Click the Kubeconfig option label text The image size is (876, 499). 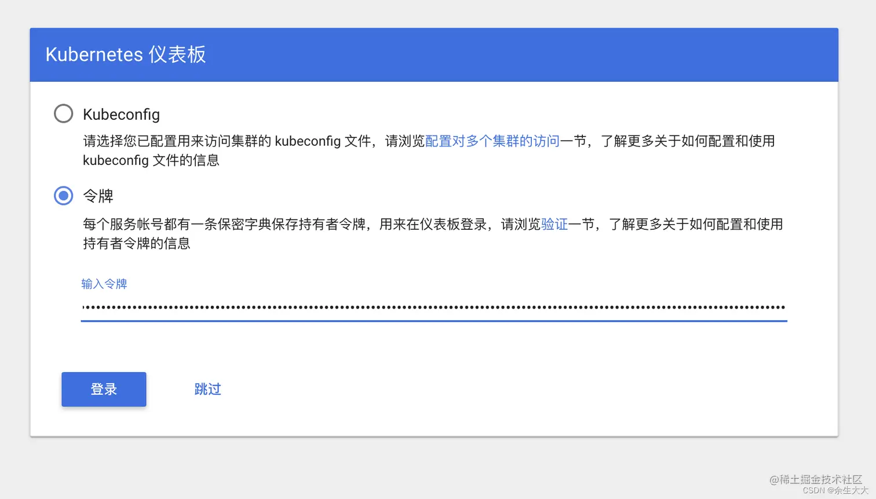coord(122,114)
